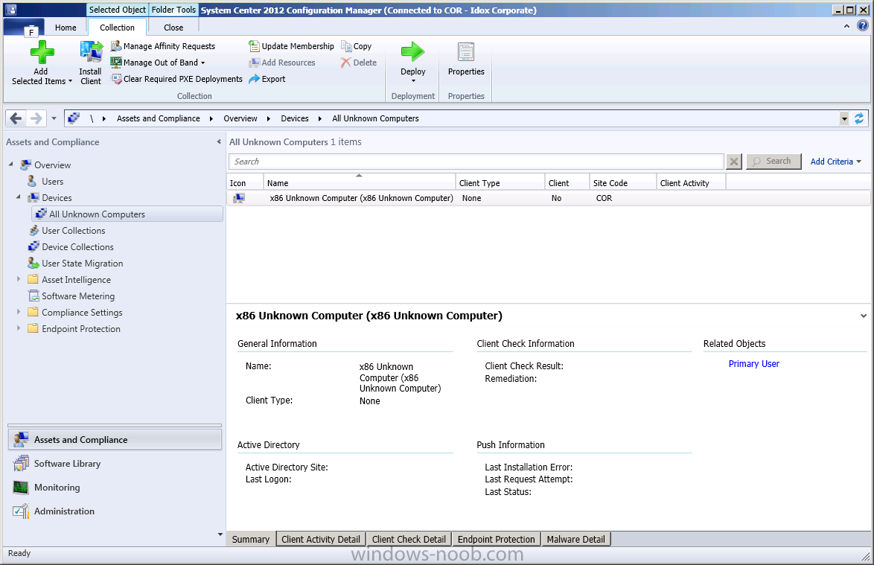874x565 pixels.
Task: Sort by the Client Activity column header
Action: pyautogui.click(x=691, y=183)
